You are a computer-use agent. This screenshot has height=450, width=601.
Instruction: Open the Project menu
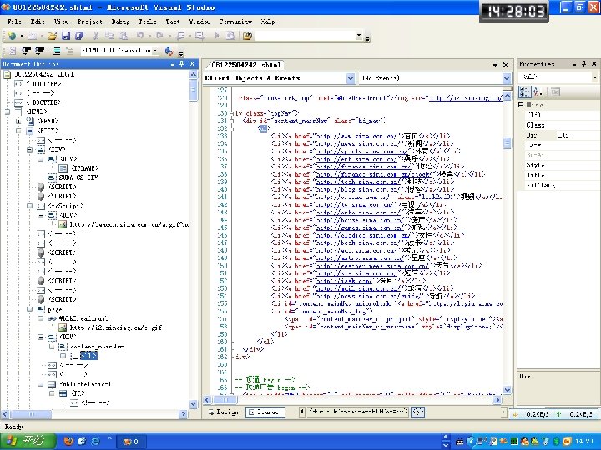[90, 21]
